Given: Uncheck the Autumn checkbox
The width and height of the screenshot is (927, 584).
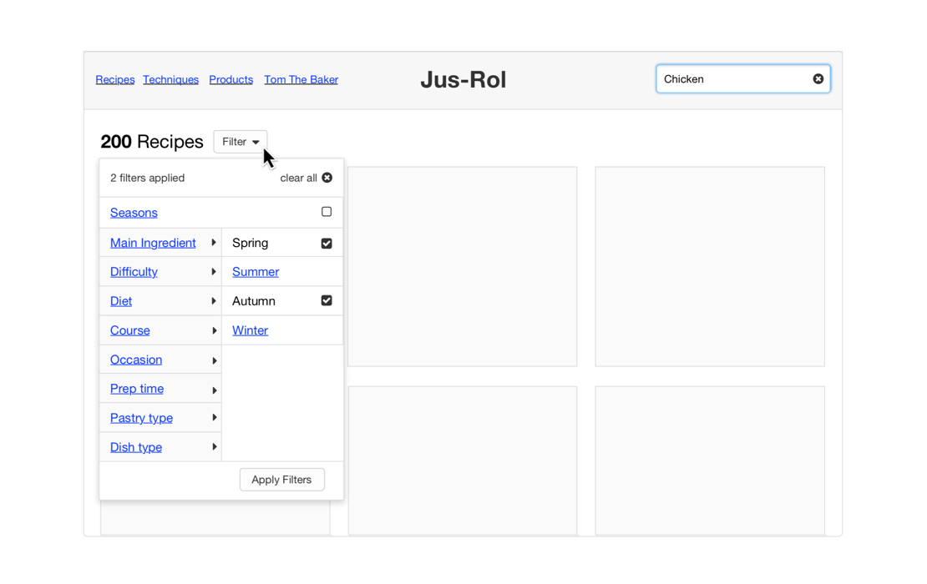Looking at the screenshot, I should pos(327,300).
